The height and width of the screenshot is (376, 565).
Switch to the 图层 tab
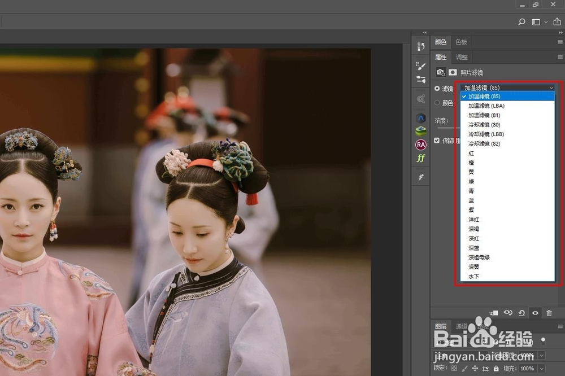click(x=441, y=326)
